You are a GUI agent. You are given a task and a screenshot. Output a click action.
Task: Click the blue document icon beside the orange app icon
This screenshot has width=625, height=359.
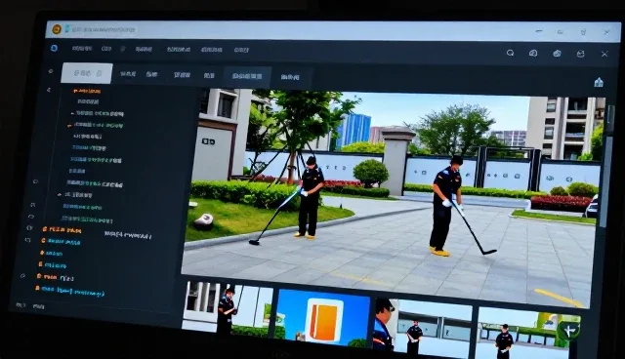click(67, 29)
